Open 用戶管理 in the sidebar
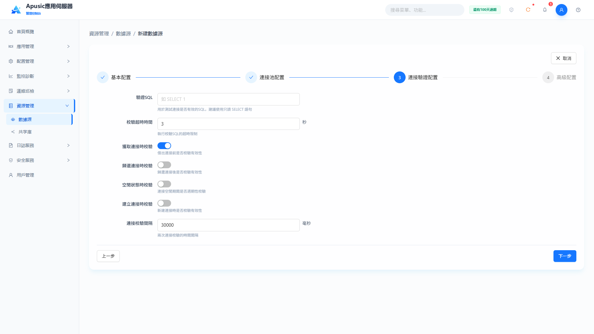594x334 pixels. pos(39,175)
